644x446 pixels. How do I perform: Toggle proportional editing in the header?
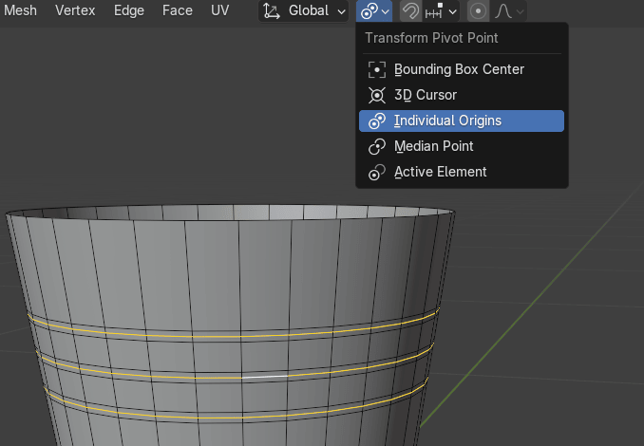pos(480,11)
